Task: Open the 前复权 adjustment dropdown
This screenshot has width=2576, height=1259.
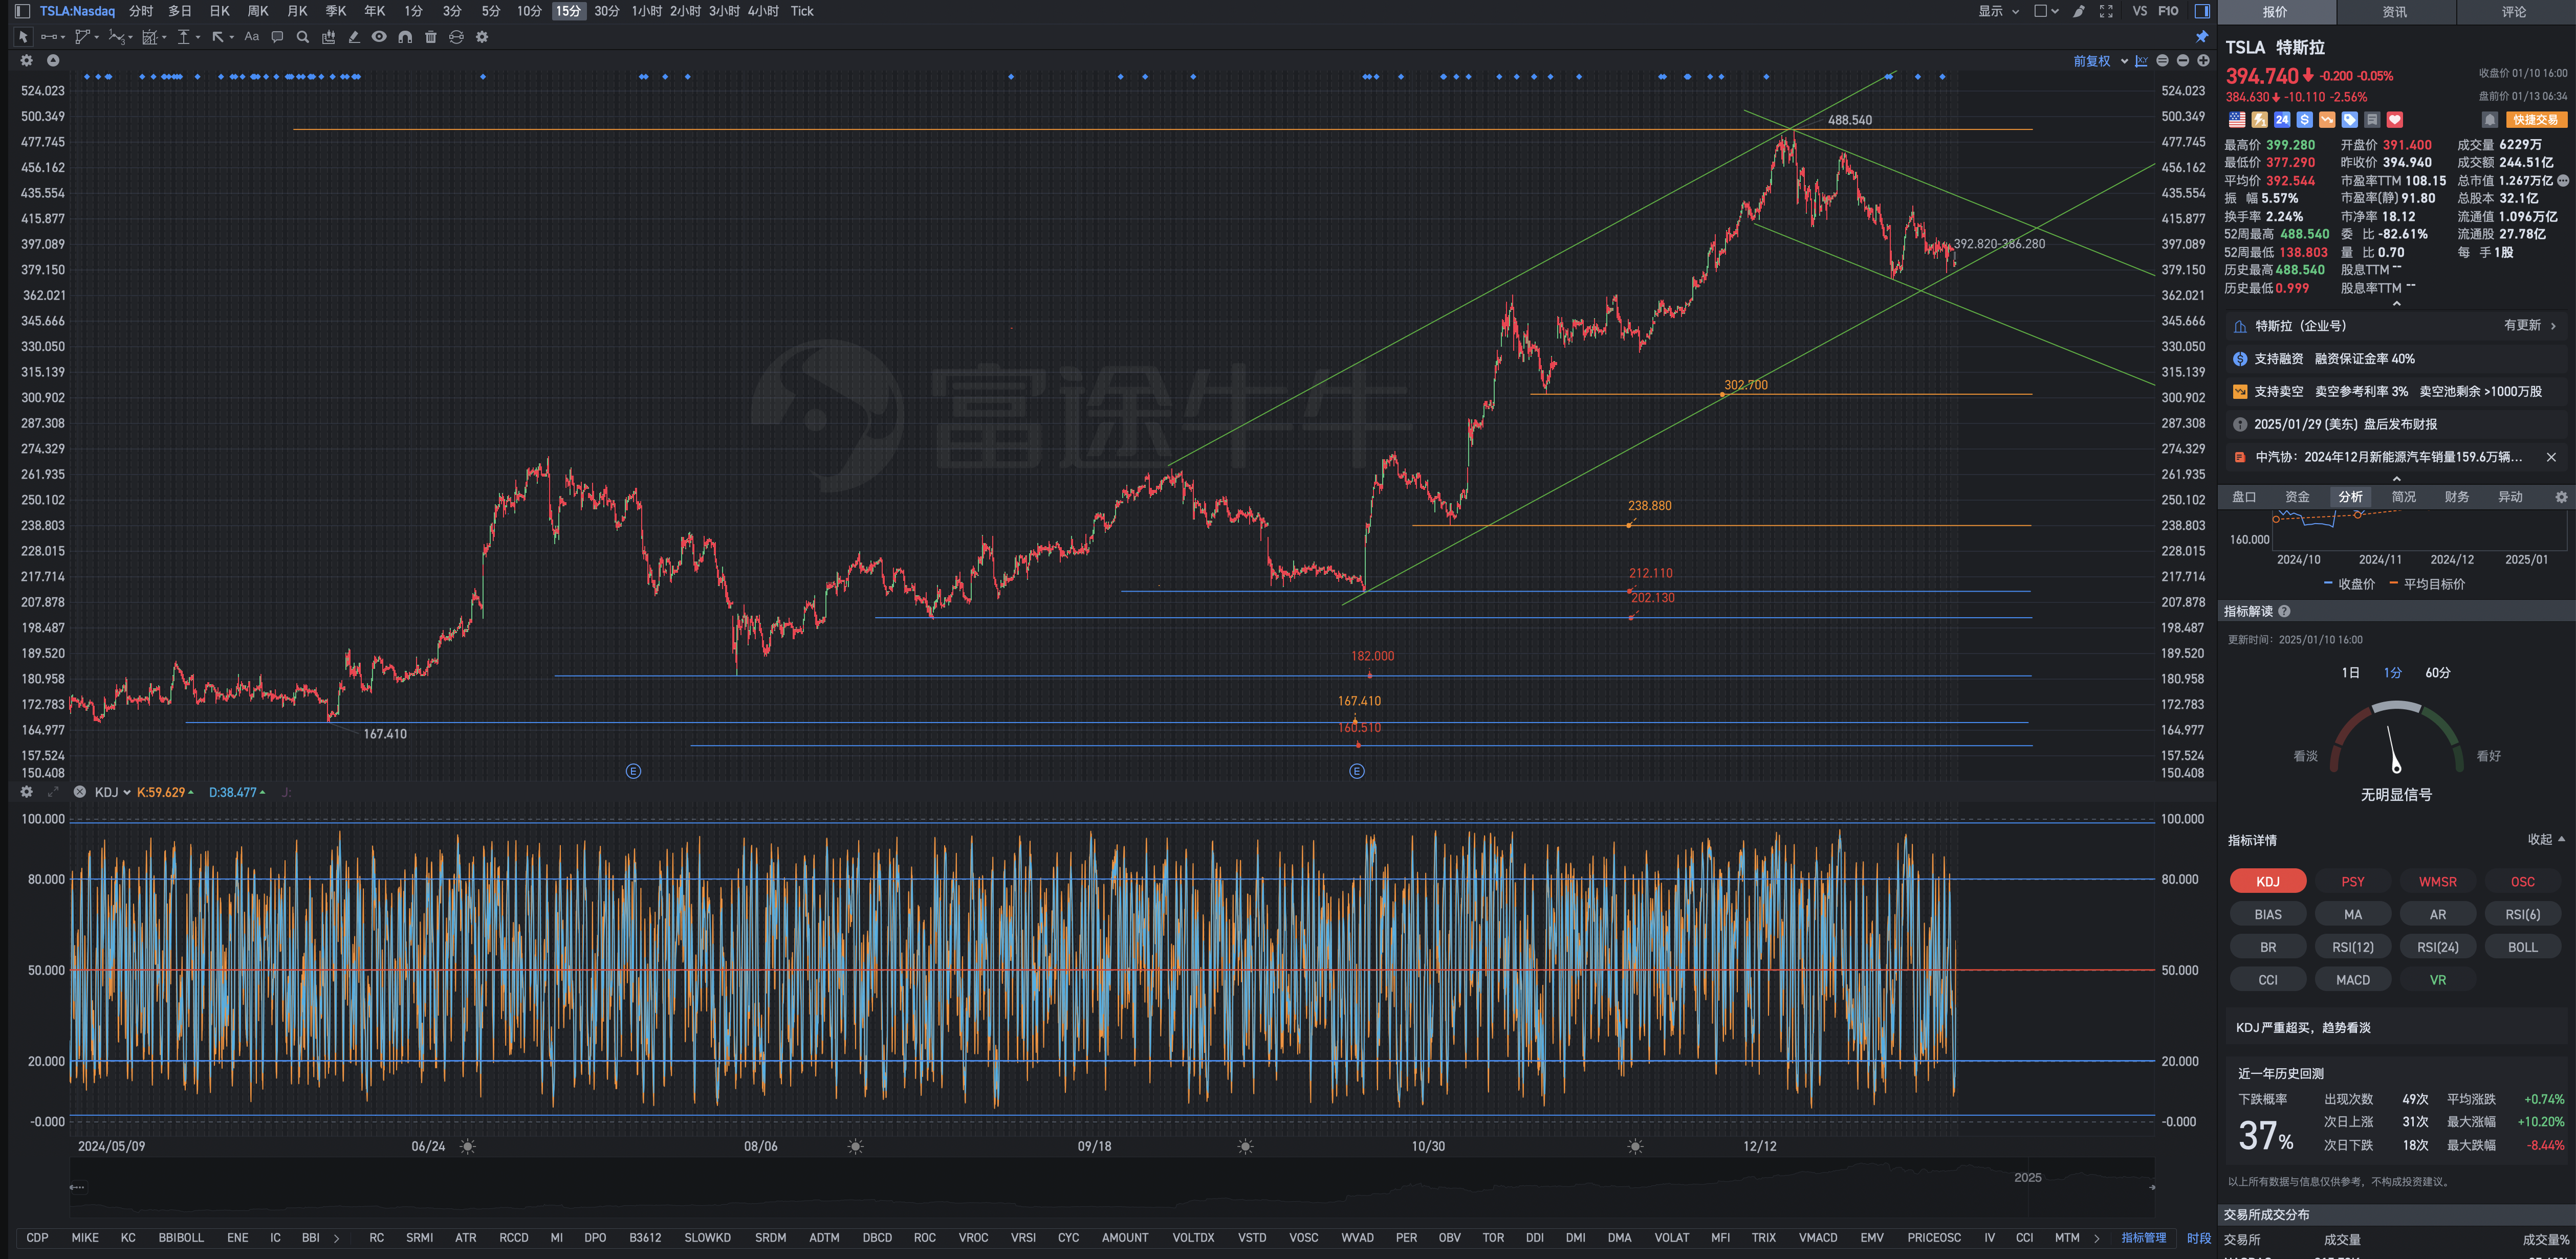Action: pos(2100,61)
